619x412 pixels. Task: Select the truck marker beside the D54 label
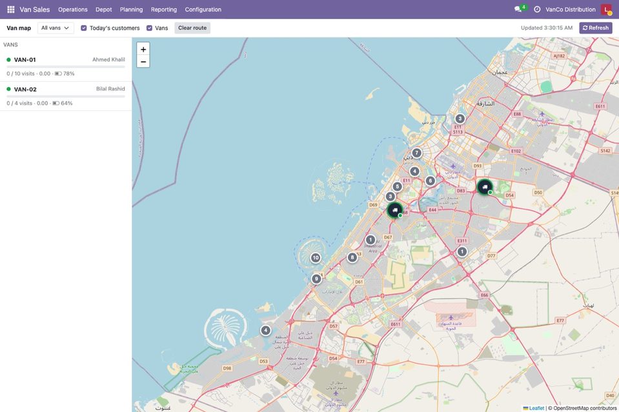484,187
